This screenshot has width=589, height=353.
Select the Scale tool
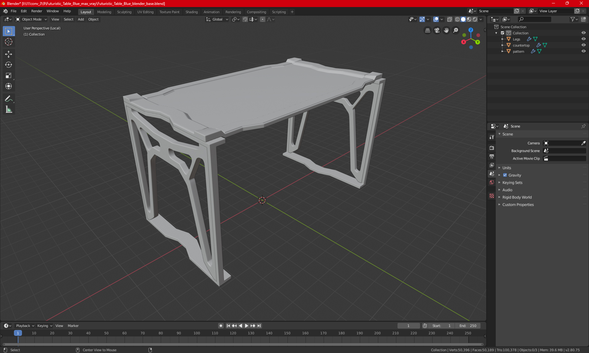[9, 76]
